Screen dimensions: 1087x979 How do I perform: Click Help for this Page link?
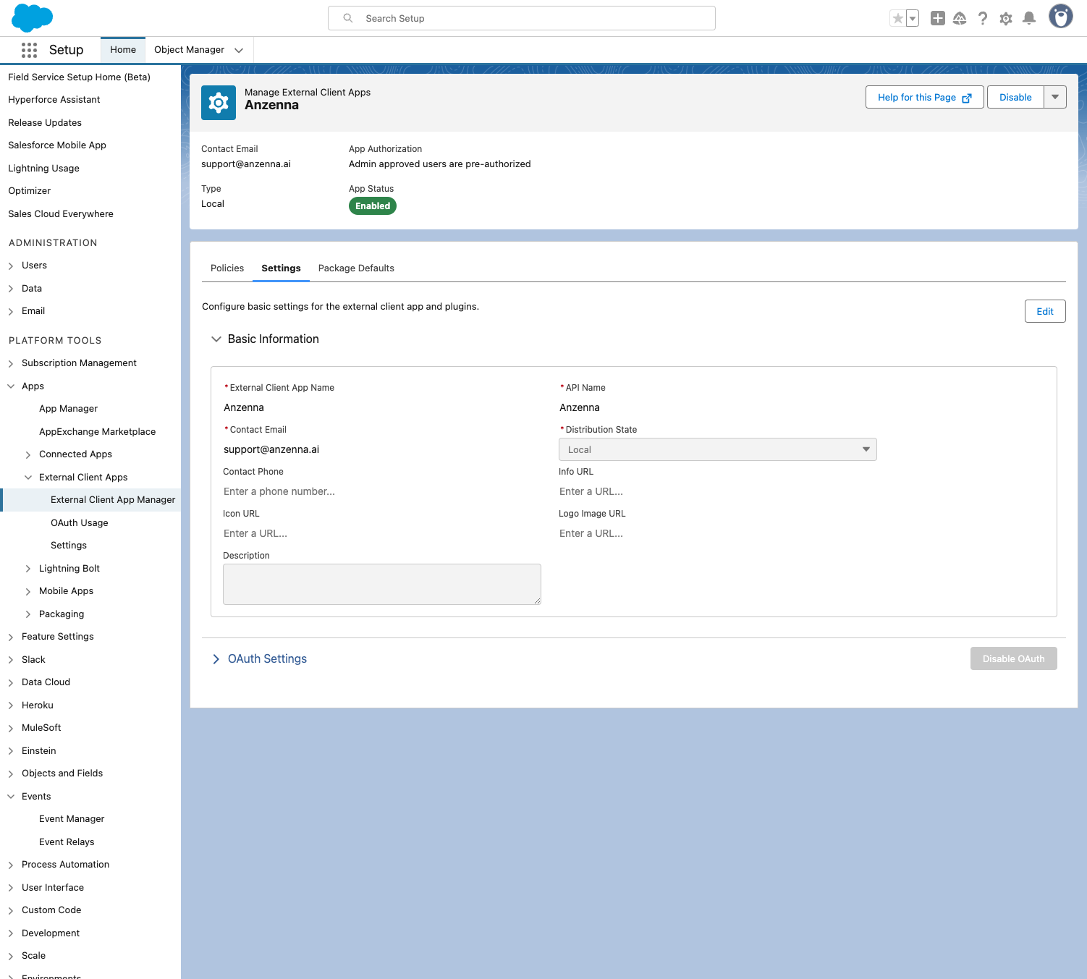pyautogui.click(x=923, y=97)
